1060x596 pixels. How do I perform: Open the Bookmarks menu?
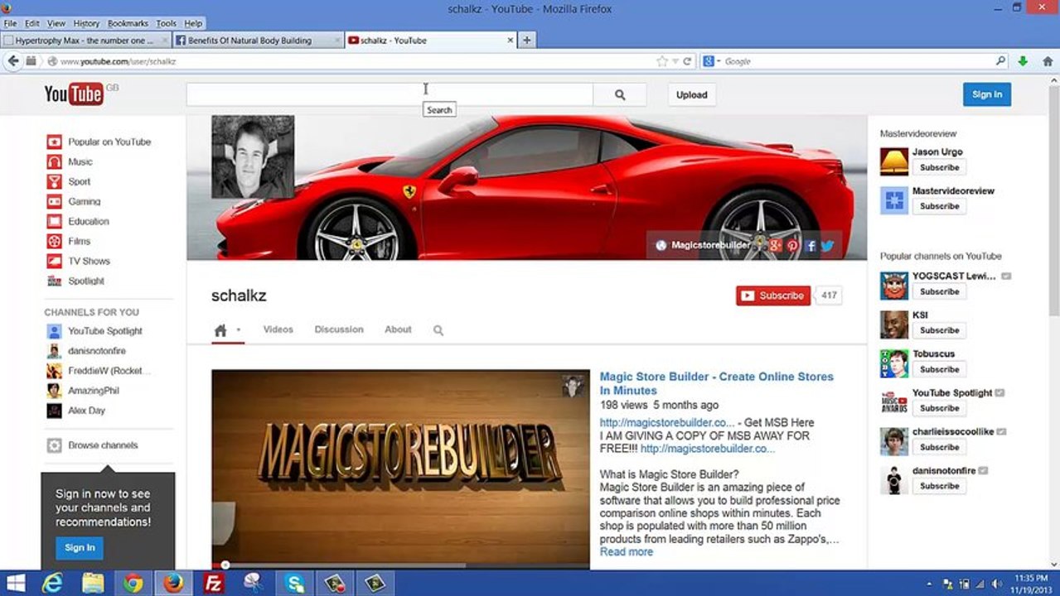tap(128, 24)
